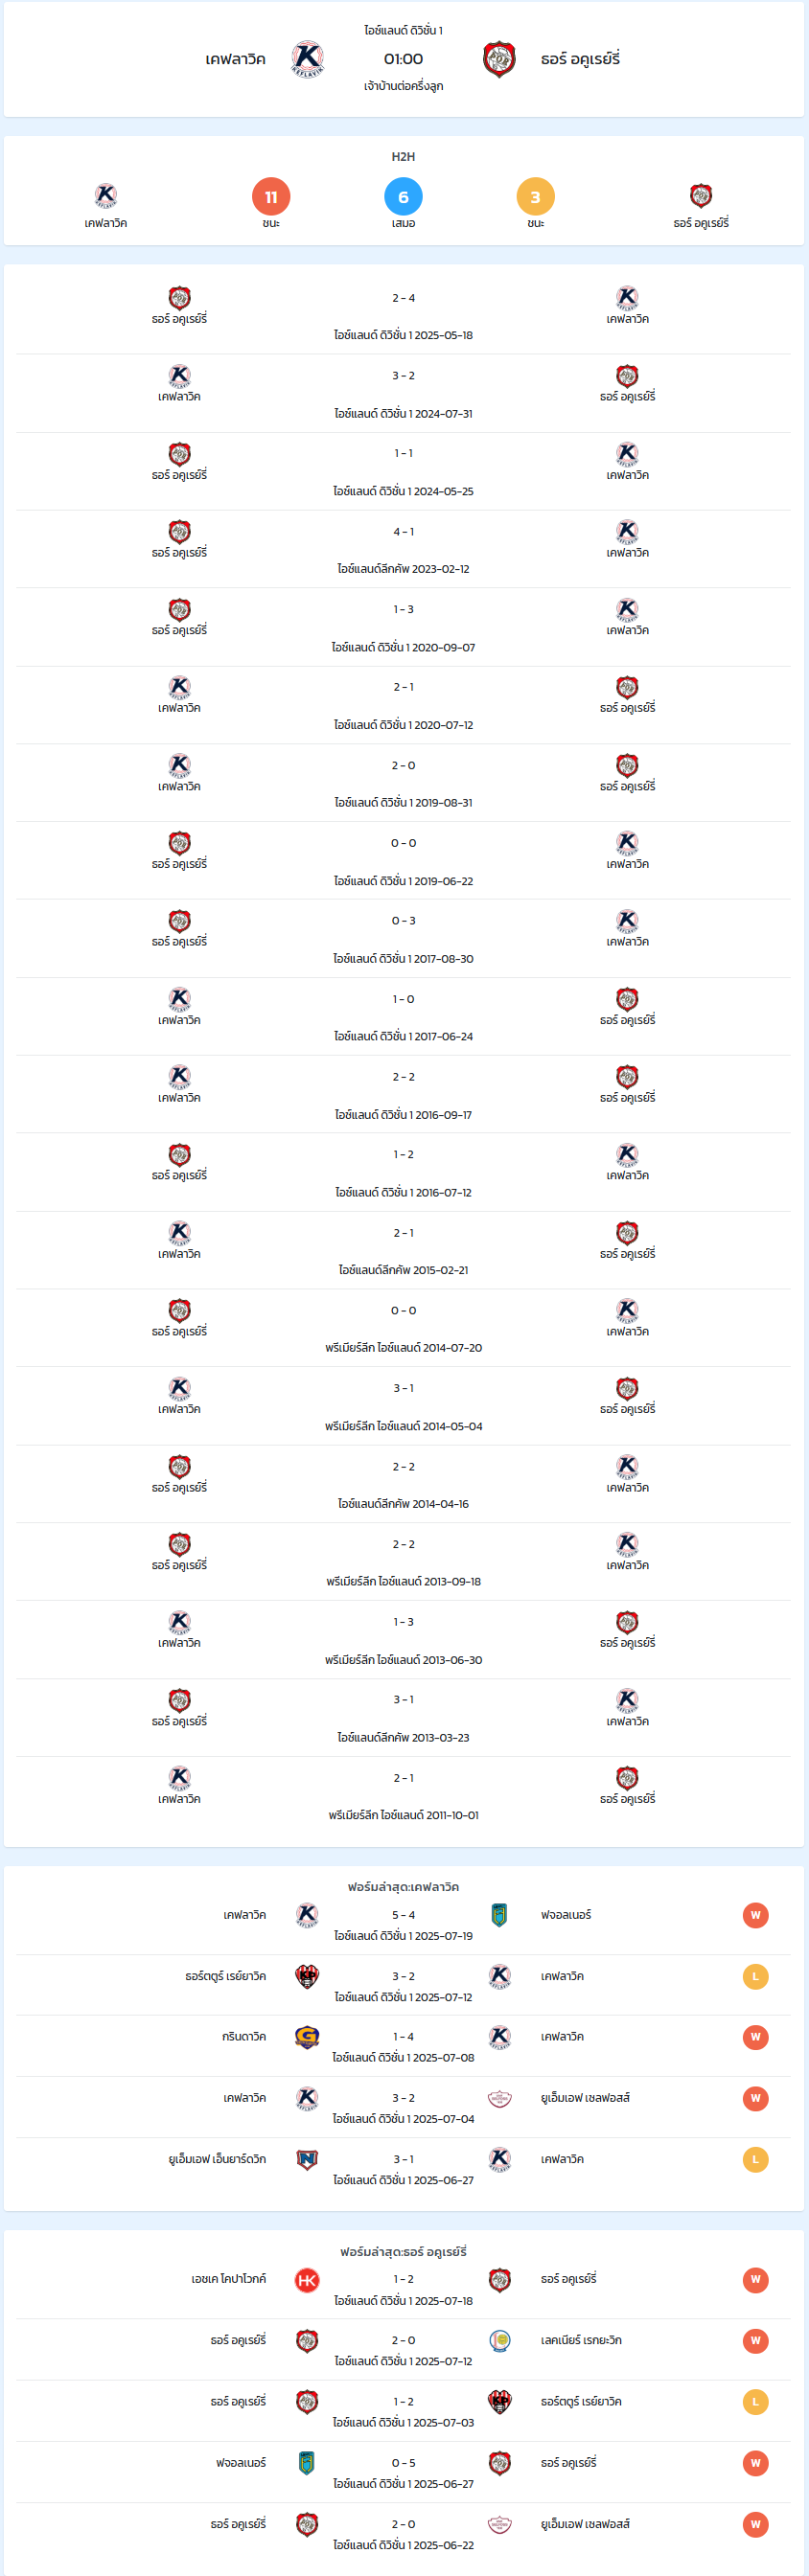Click the yellow 3 wins circle
The width and height of the screenshot is (809, 2576).
click(535, 197)
